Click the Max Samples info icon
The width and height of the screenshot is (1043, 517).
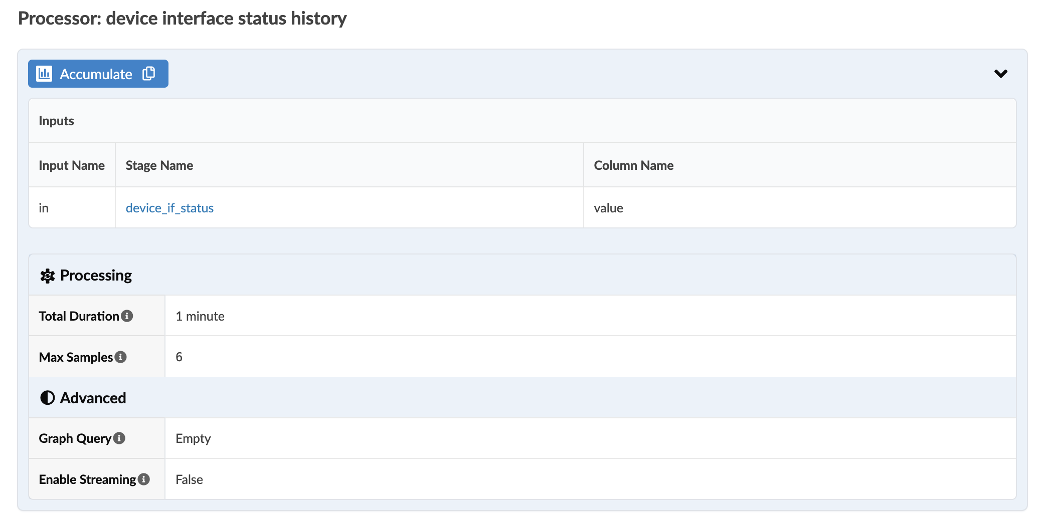tap(121, 357)
